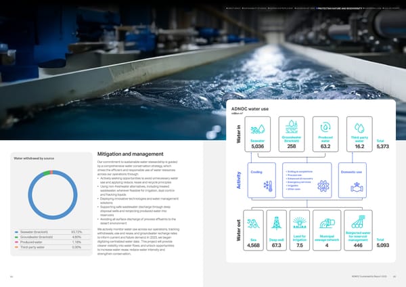Click the Deep well derrick icon
This screenshot has width=406, height=287.
[276, 223]
